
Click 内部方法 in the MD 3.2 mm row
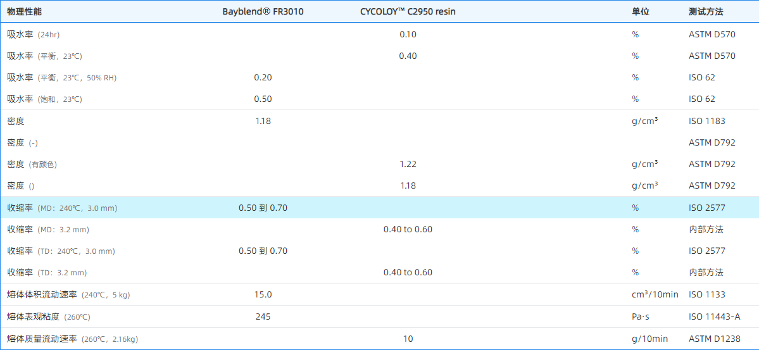coord(706,229)
